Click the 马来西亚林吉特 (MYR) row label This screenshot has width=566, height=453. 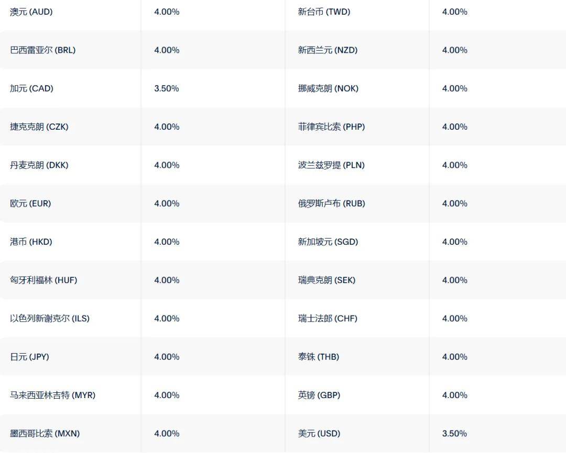53,395
